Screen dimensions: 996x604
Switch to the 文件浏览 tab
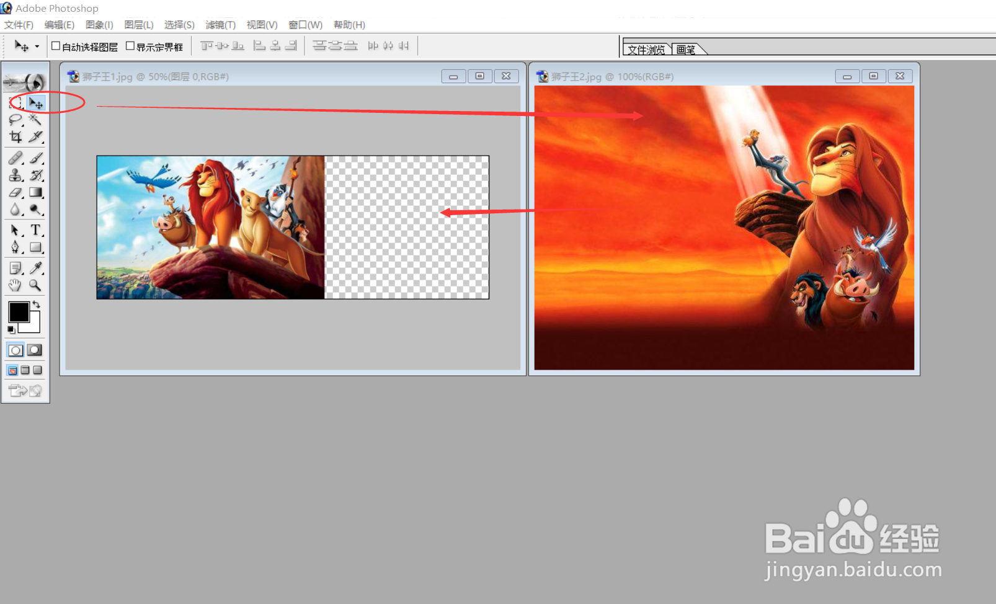tap(646, 50)
